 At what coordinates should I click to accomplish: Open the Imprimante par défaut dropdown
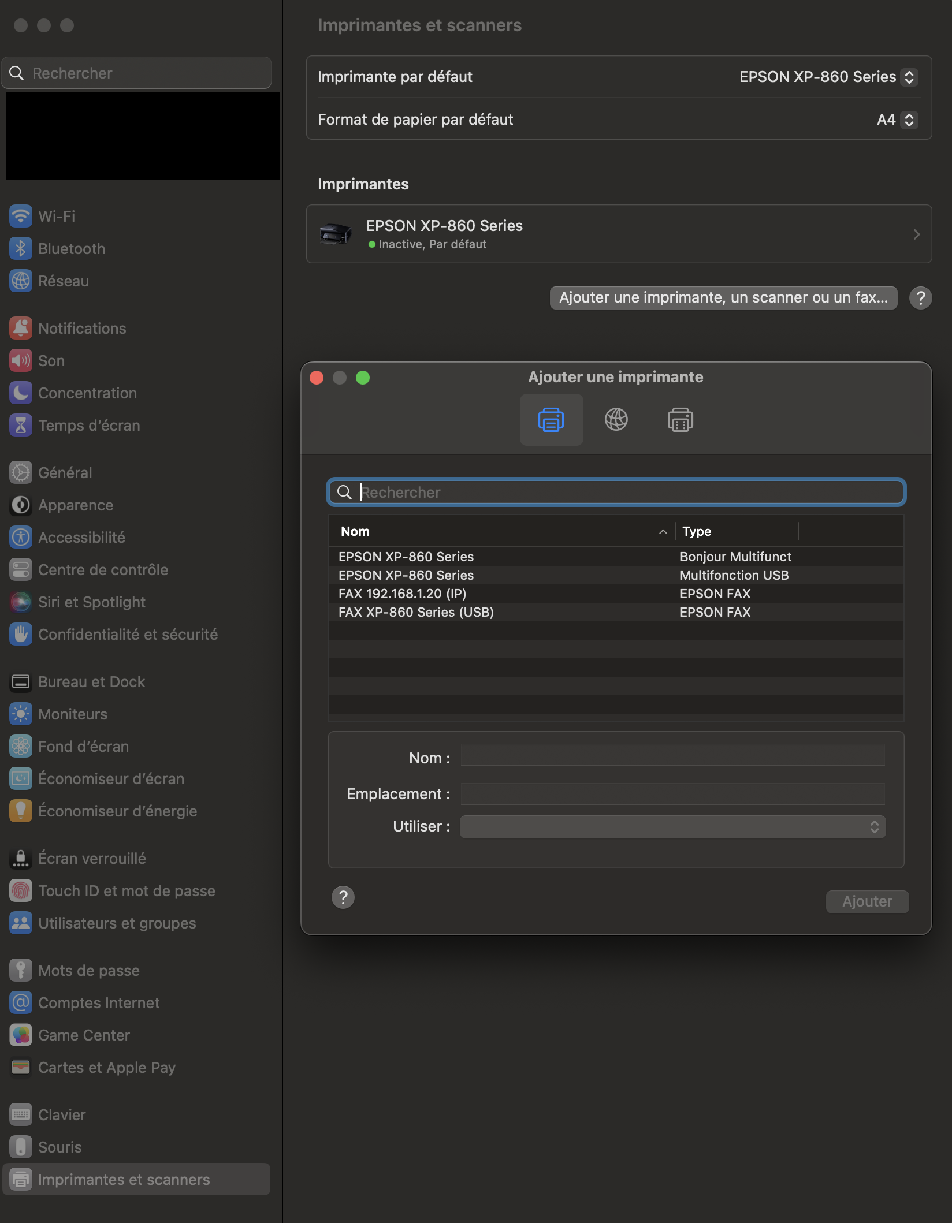tap(828, 77)
